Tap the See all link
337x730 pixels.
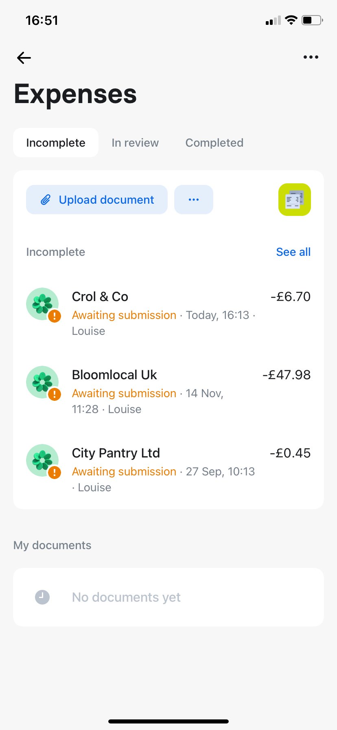click(293, 252)
